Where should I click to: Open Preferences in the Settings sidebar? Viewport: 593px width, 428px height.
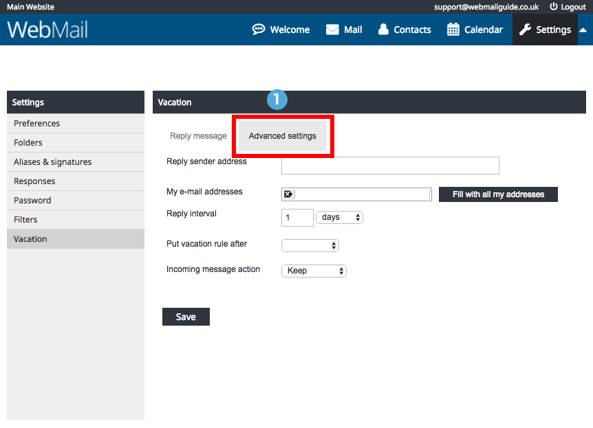(76, 123)
